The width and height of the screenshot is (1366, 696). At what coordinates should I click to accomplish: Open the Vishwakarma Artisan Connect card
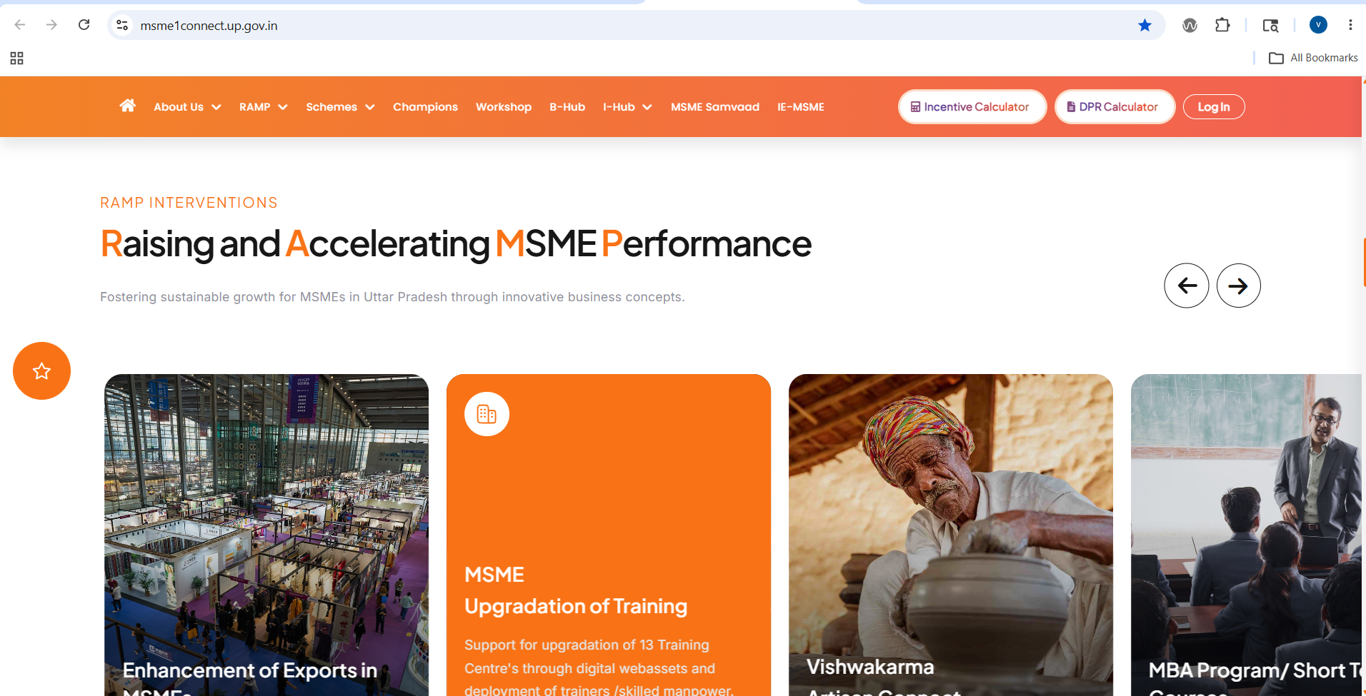click(951, 535)
